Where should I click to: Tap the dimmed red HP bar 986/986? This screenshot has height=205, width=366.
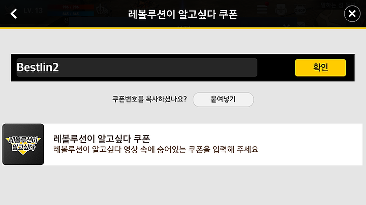click(x=71, y=7)
